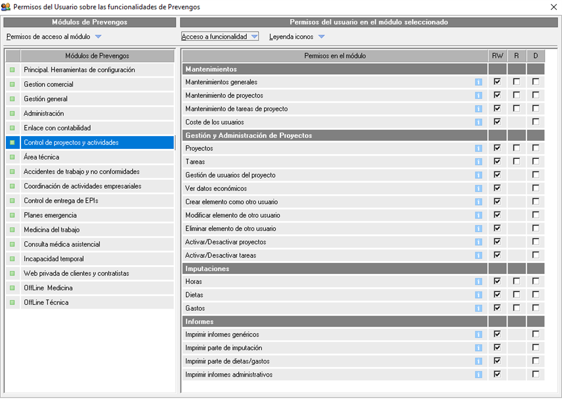Click green status icon for Medicina del trabajo

12,230
